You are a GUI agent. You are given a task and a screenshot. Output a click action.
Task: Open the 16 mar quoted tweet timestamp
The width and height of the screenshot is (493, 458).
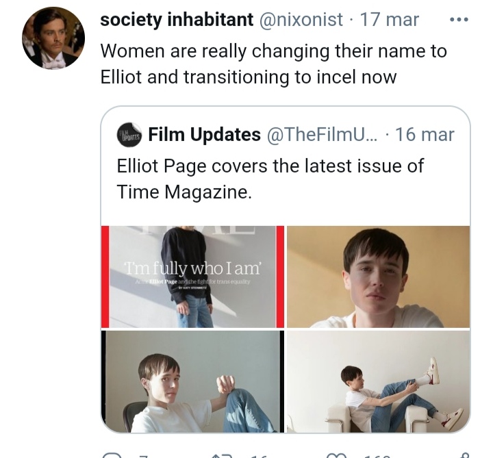pyautogui.click(x=425, y=135)
